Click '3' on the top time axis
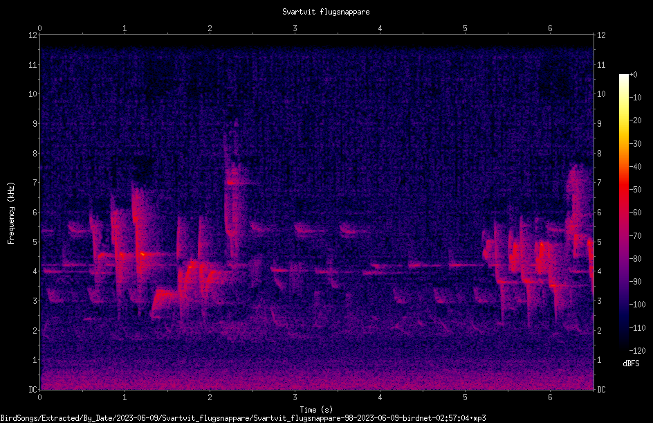This screenshot has height=423, width=653. (295, 28)
